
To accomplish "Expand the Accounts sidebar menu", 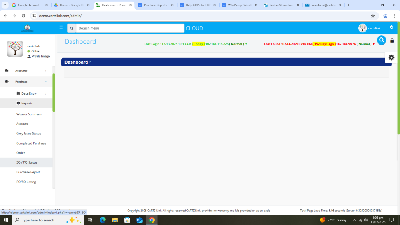I will [x=26, y=71].
